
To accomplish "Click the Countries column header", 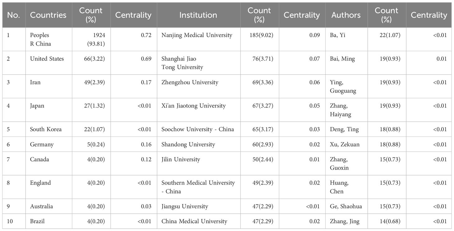I will [x=48, y=15].
